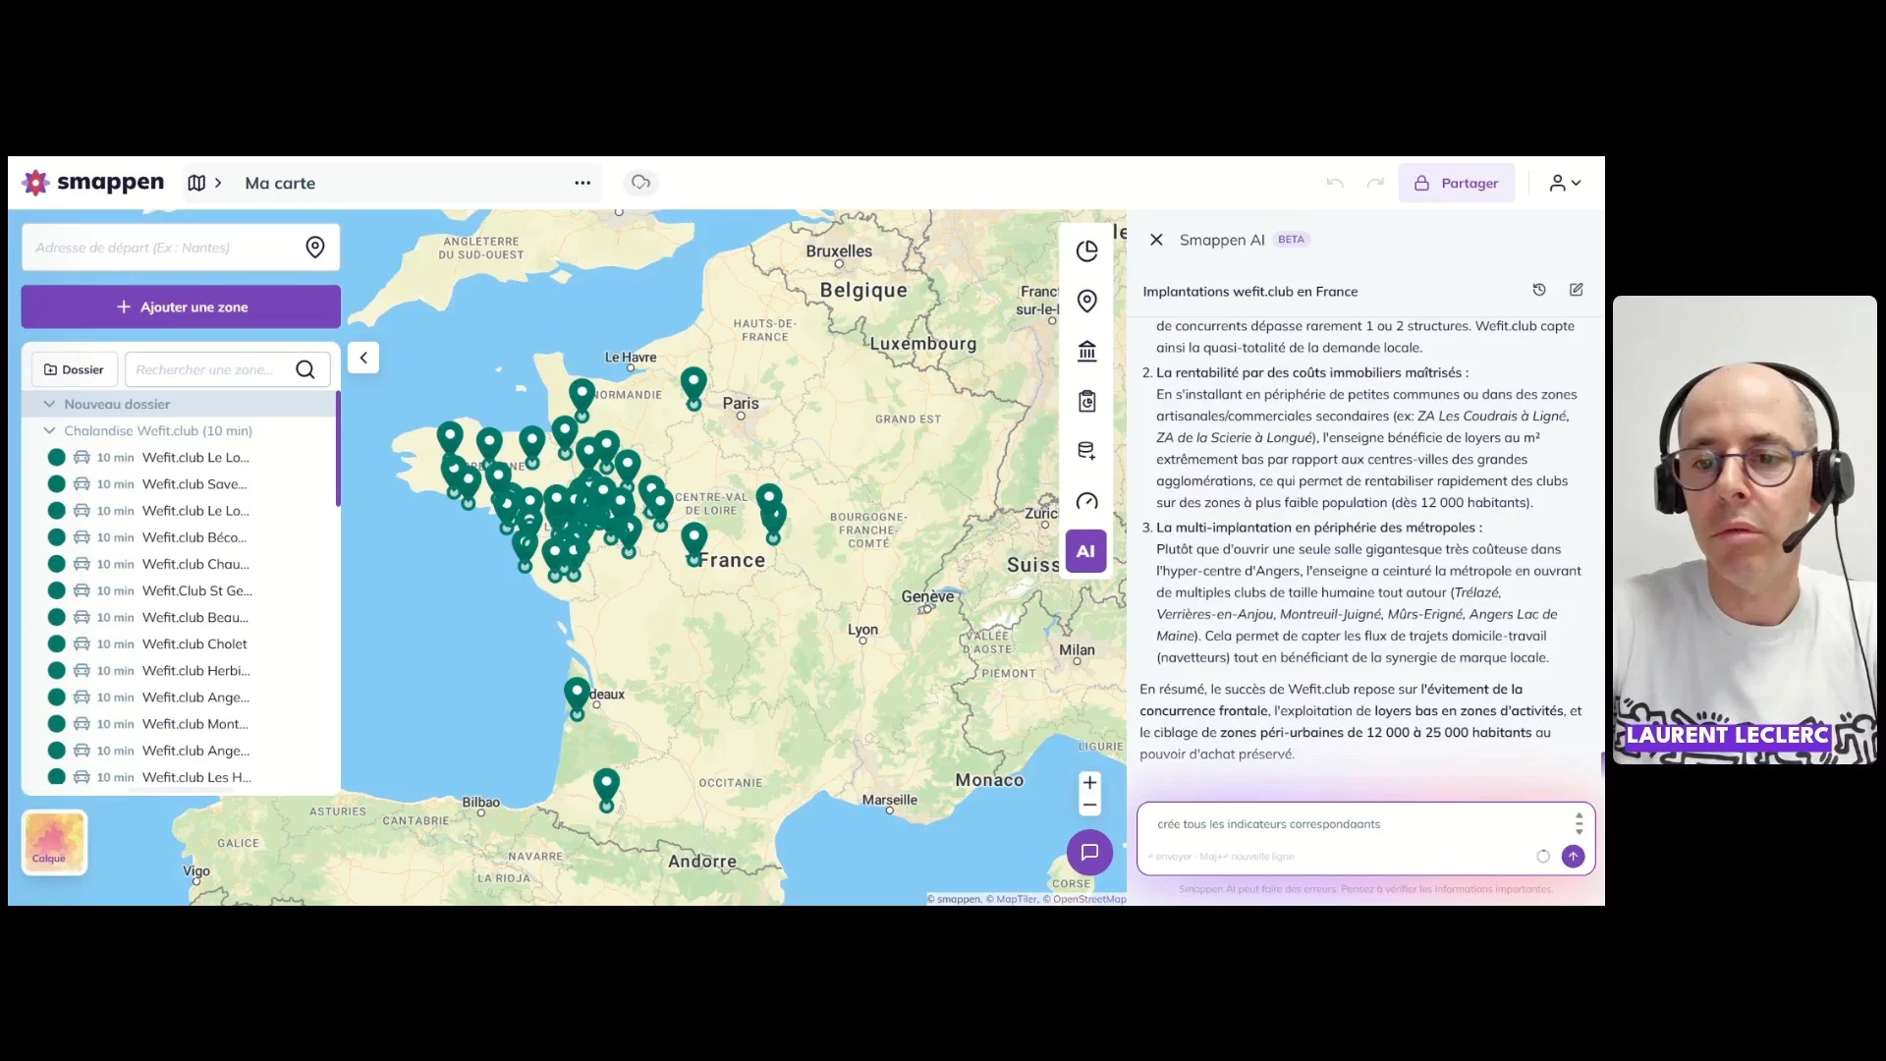Click the green color dot for Wefit.club Béco...
Image resolution: width=1886 pixels, height=1061 pixels.
tap(56, 537)
